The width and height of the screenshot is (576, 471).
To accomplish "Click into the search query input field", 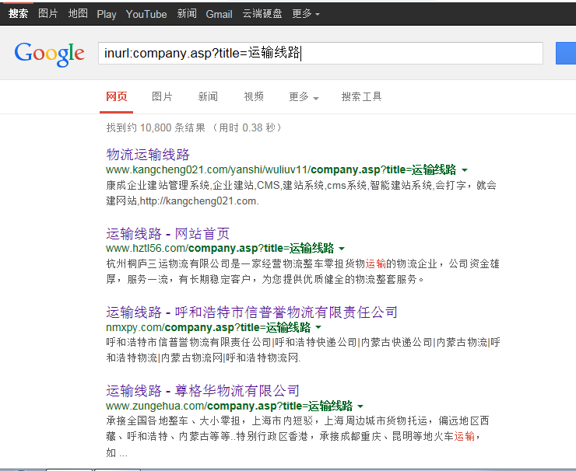I will (321, 53).
